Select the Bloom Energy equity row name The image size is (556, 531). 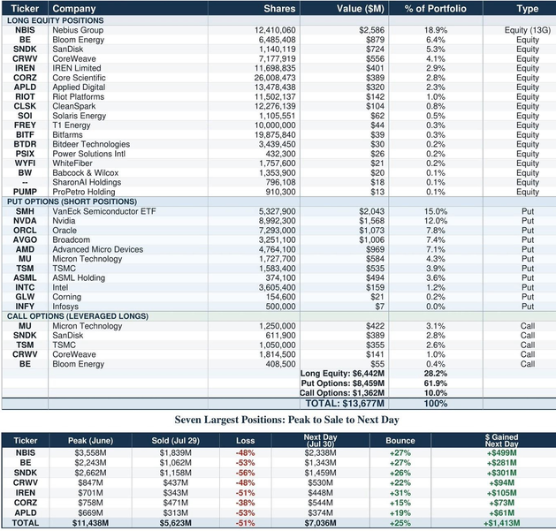79,40
